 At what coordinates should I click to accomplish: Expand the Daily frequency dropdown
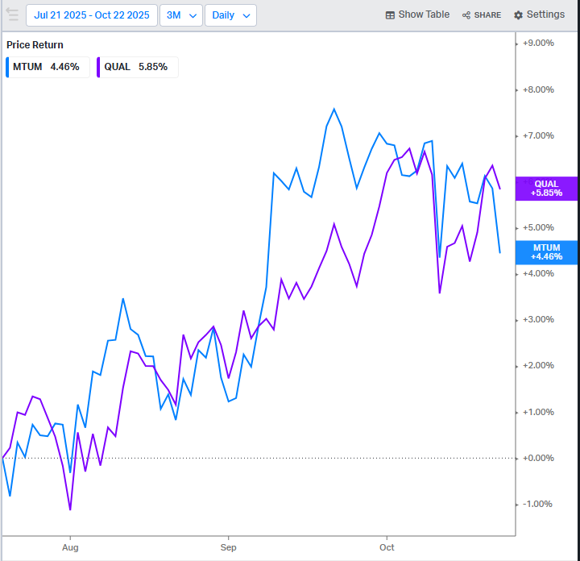coord(230,15)
